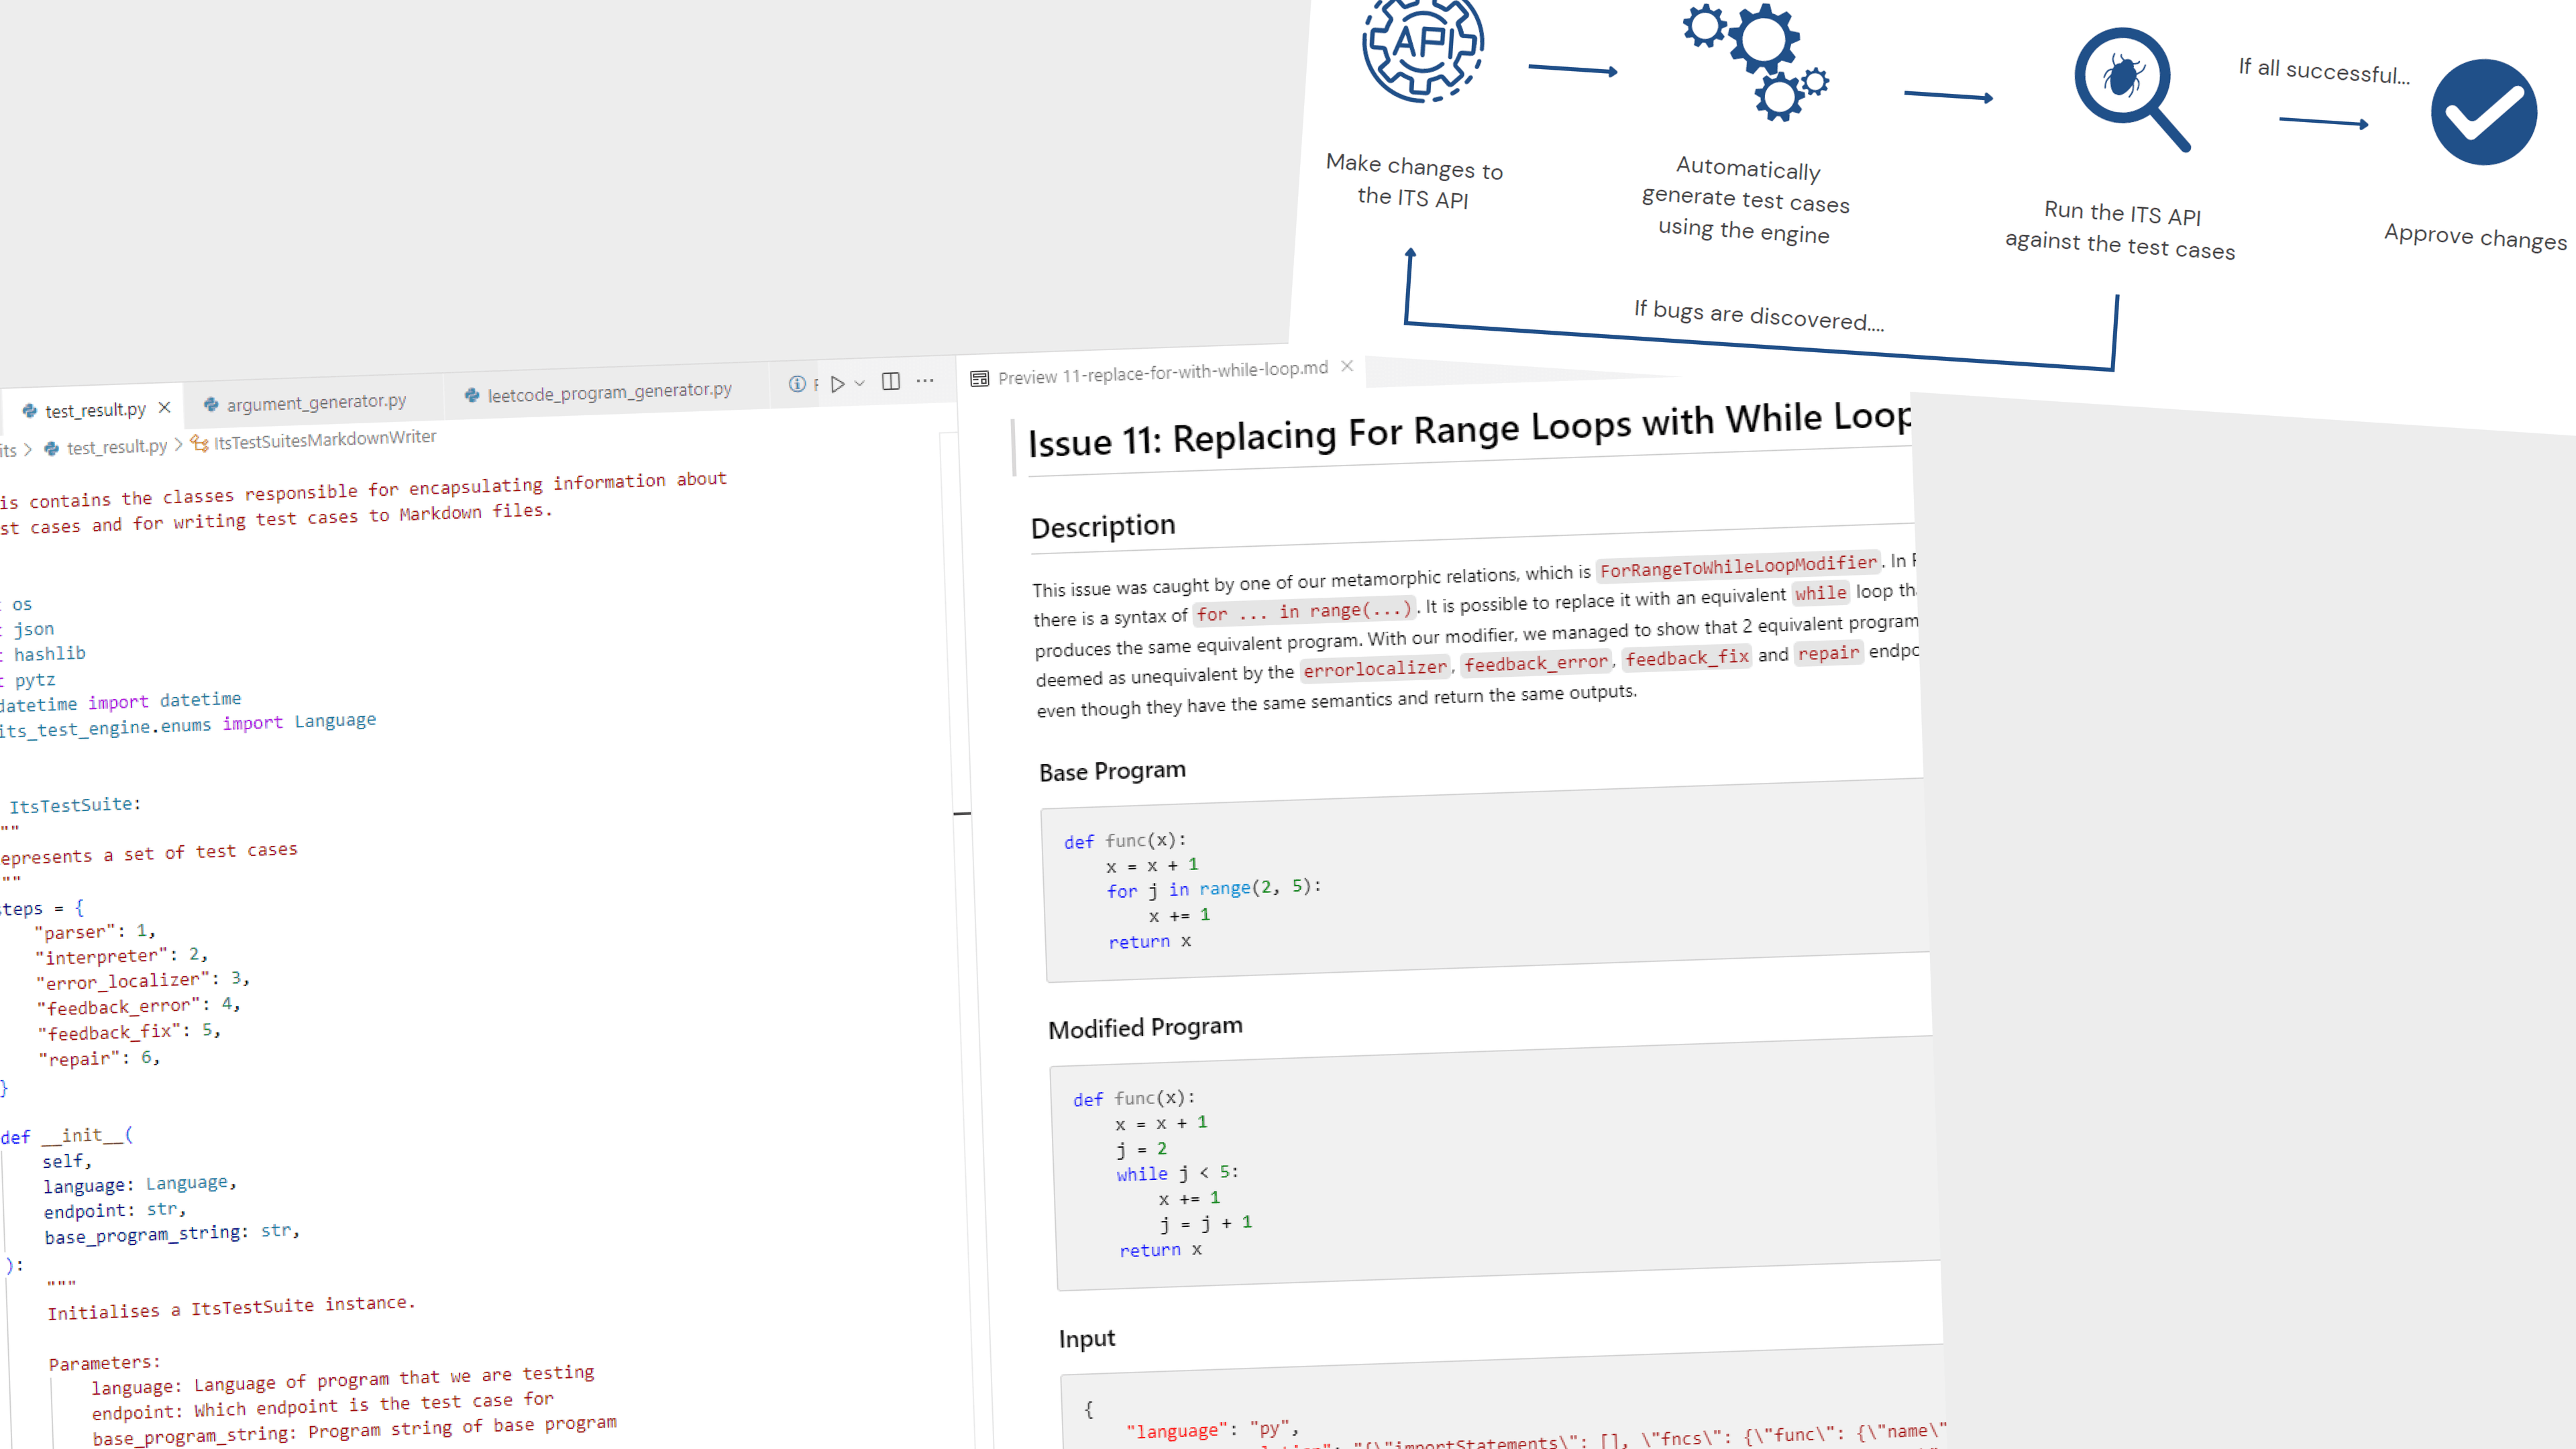Click the Python icon on leetcode_program_generator.py tab
Image resolution: width=2576 pixels, height=1449 pixels.
tap(472, 394)
